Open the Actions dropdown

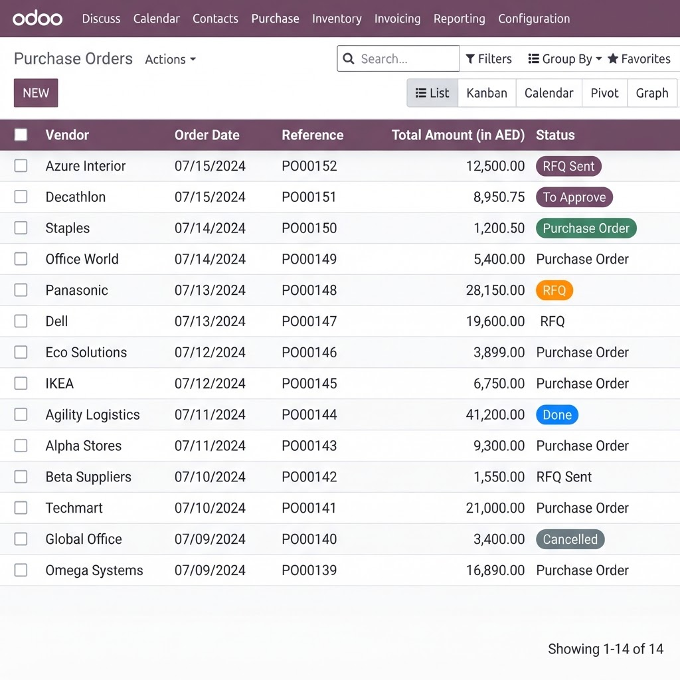pyautogui.click(x=171, y=59)
